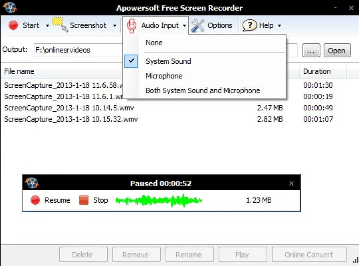The width and height of the screenshot is (359, 266).
Task: Close the Apowersoft Free Screen Recorder window
Action: [x=351, y=8]
